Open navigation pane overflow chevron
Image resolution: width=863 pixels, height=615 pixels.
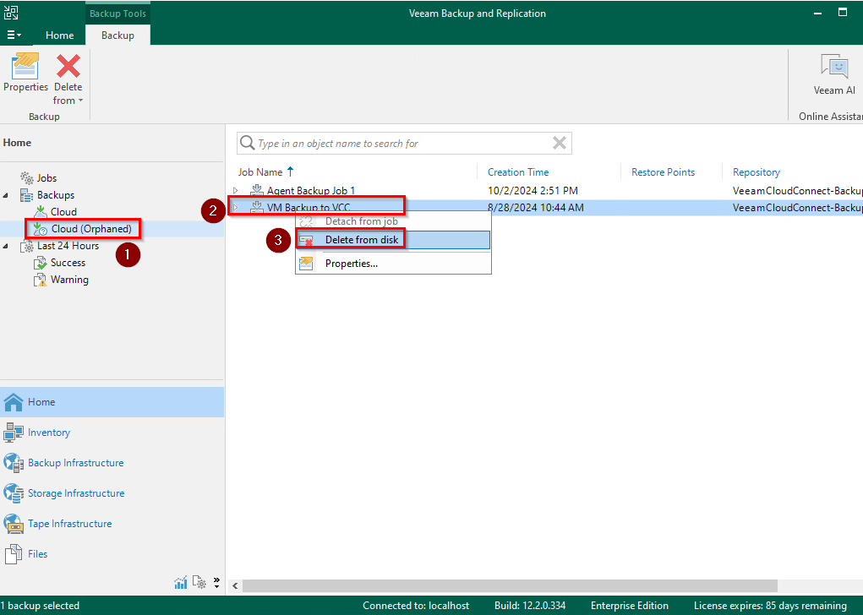coord(217,583)
